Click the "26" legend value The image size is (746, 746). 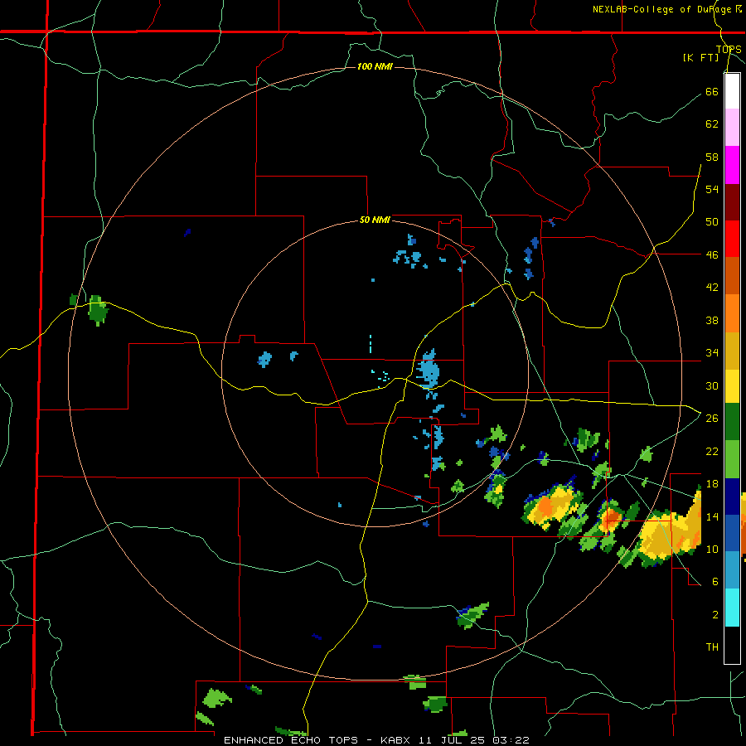[712, 419]
